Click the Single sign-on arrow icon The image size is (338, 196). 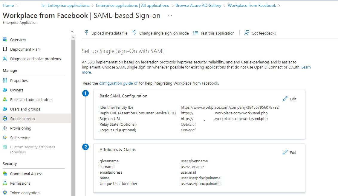point(5,119)
